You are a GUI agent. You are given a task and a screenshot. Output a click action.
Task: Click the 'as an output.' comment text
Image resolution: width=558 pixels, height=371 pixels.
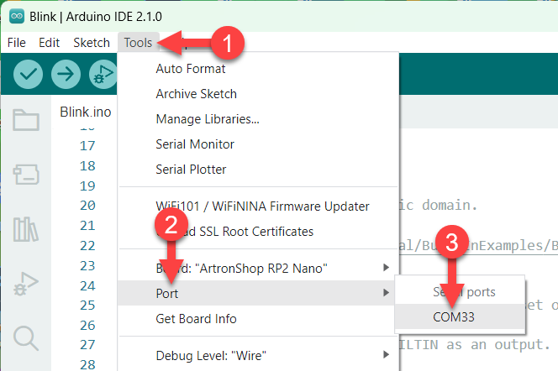coord(497,344)
